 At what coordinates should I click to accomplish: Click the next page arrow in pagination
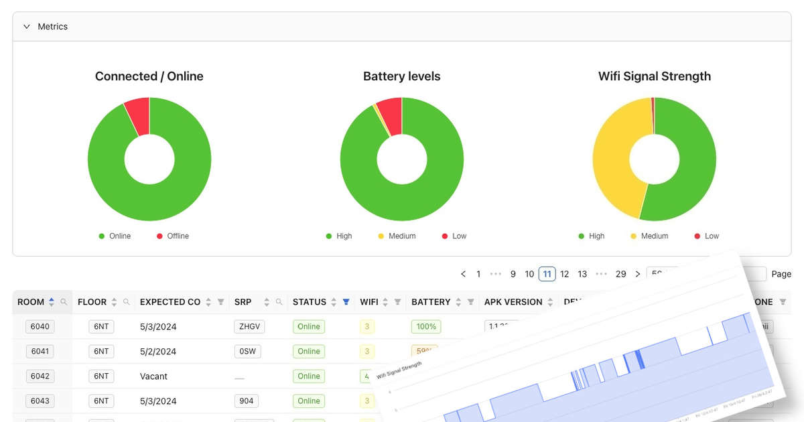pyautogui.click(x=637, y=274)
